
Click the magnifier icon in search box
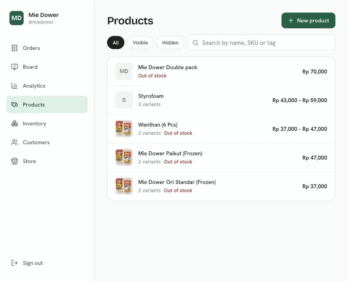pos(195,42)
